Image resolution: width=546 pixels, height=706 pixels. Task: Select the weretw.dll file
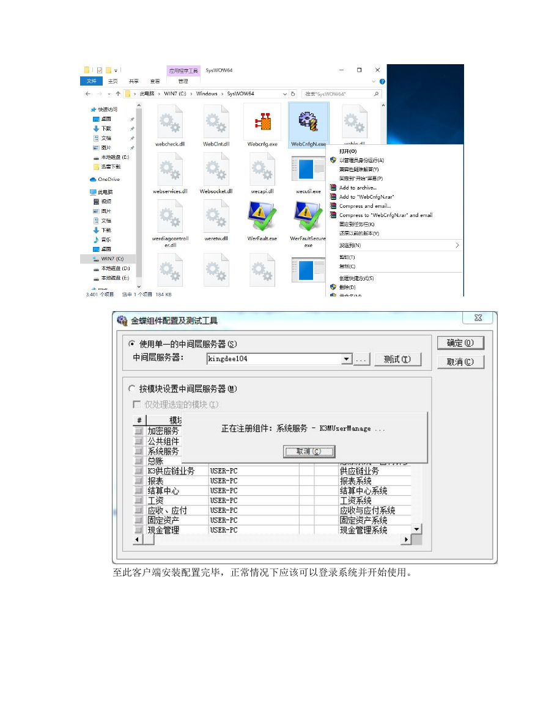(x=216, y=220)
